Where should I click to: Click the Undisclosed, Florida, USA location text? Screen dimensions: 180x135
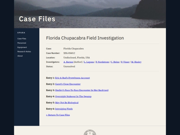(x=77, y=58)
